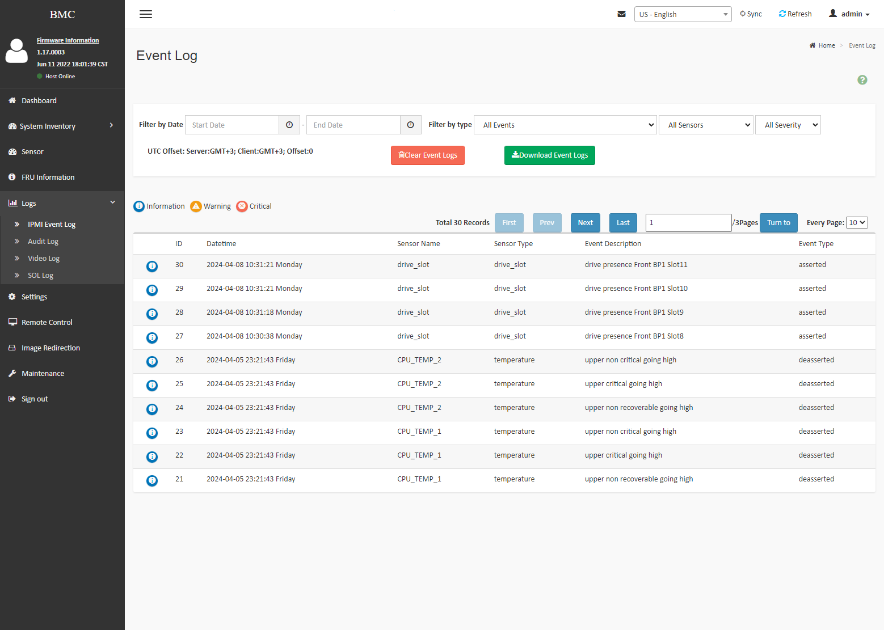Viewport: 884px width, 630px height.
Task: Toggle the hamburger sidebar menu icon
Action: [146, 14]
